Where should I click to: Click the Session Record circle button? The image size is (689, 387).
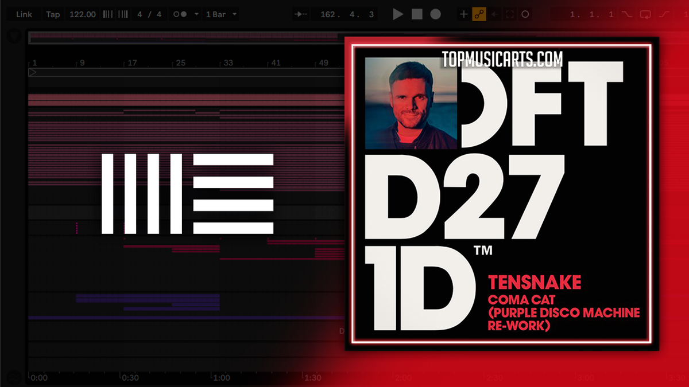pos(525,14)
